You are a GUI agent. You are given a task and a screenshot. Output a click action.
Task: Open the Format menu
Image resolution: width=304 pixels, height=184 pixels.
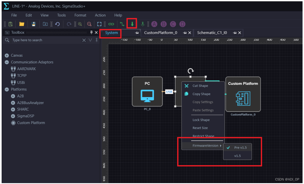80,15
